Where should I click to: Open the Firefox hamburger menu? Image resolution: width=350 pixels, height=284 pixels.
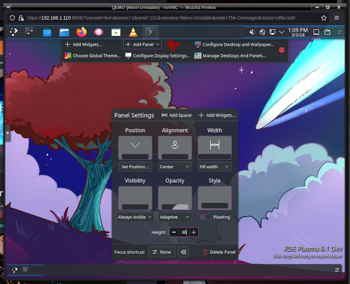tap(337, 18)
